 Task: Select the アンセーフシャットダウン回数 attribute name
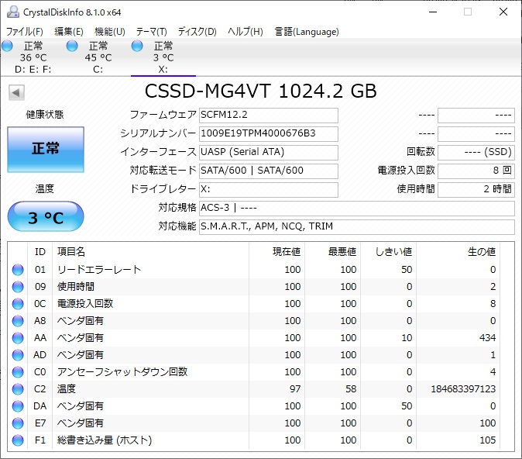122,372
